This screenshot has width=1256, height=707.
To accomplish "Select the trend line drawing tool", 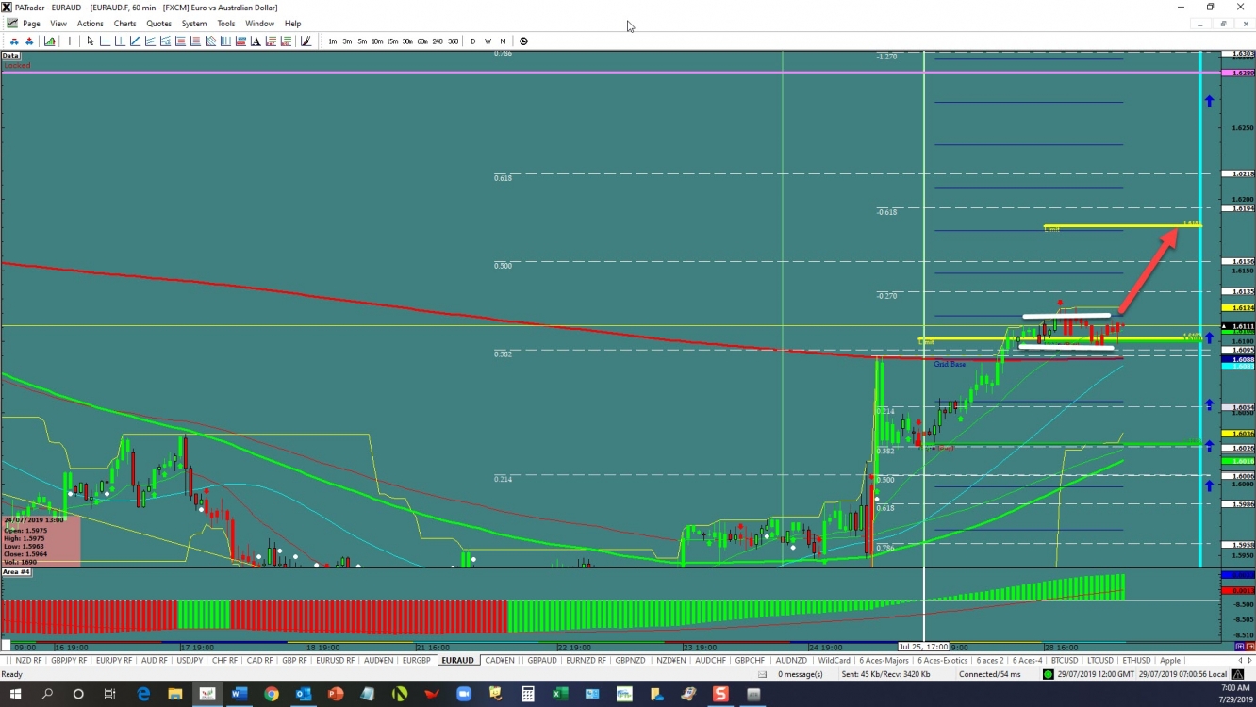I will click(x=135, y=41).
